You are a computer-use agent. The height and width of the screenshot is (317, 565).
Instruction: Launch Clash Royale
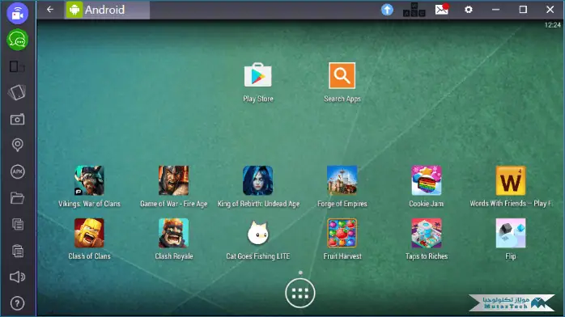pos(174,233)
